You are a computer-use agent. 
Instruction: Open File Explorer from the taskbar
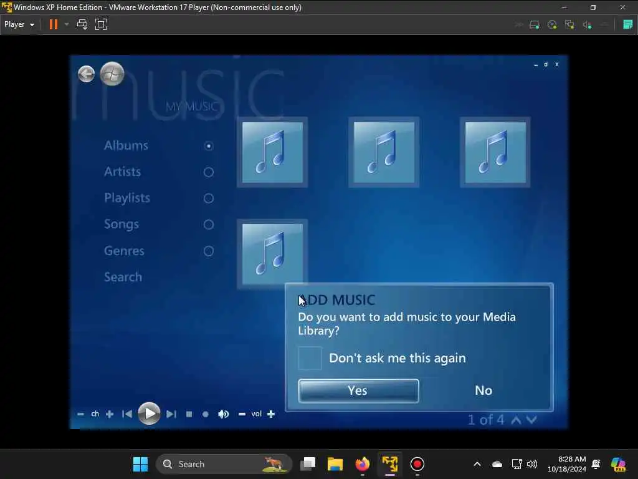(335, 464)
